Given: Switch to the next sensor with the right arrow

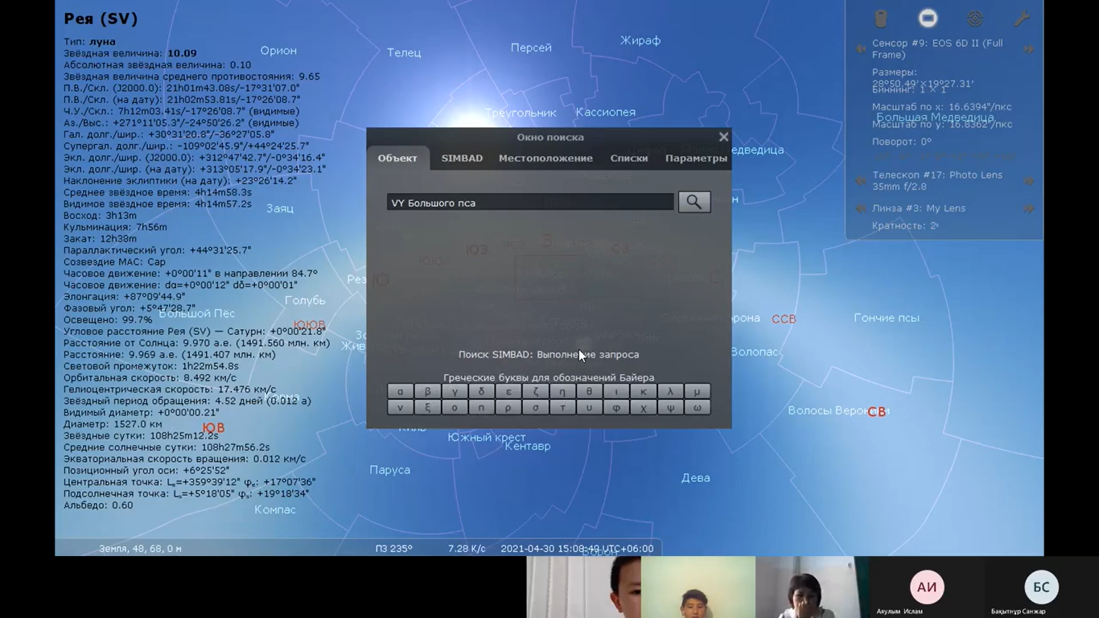Looking at the screenshot, I should pyautogui.click(x=1029, y=49).
